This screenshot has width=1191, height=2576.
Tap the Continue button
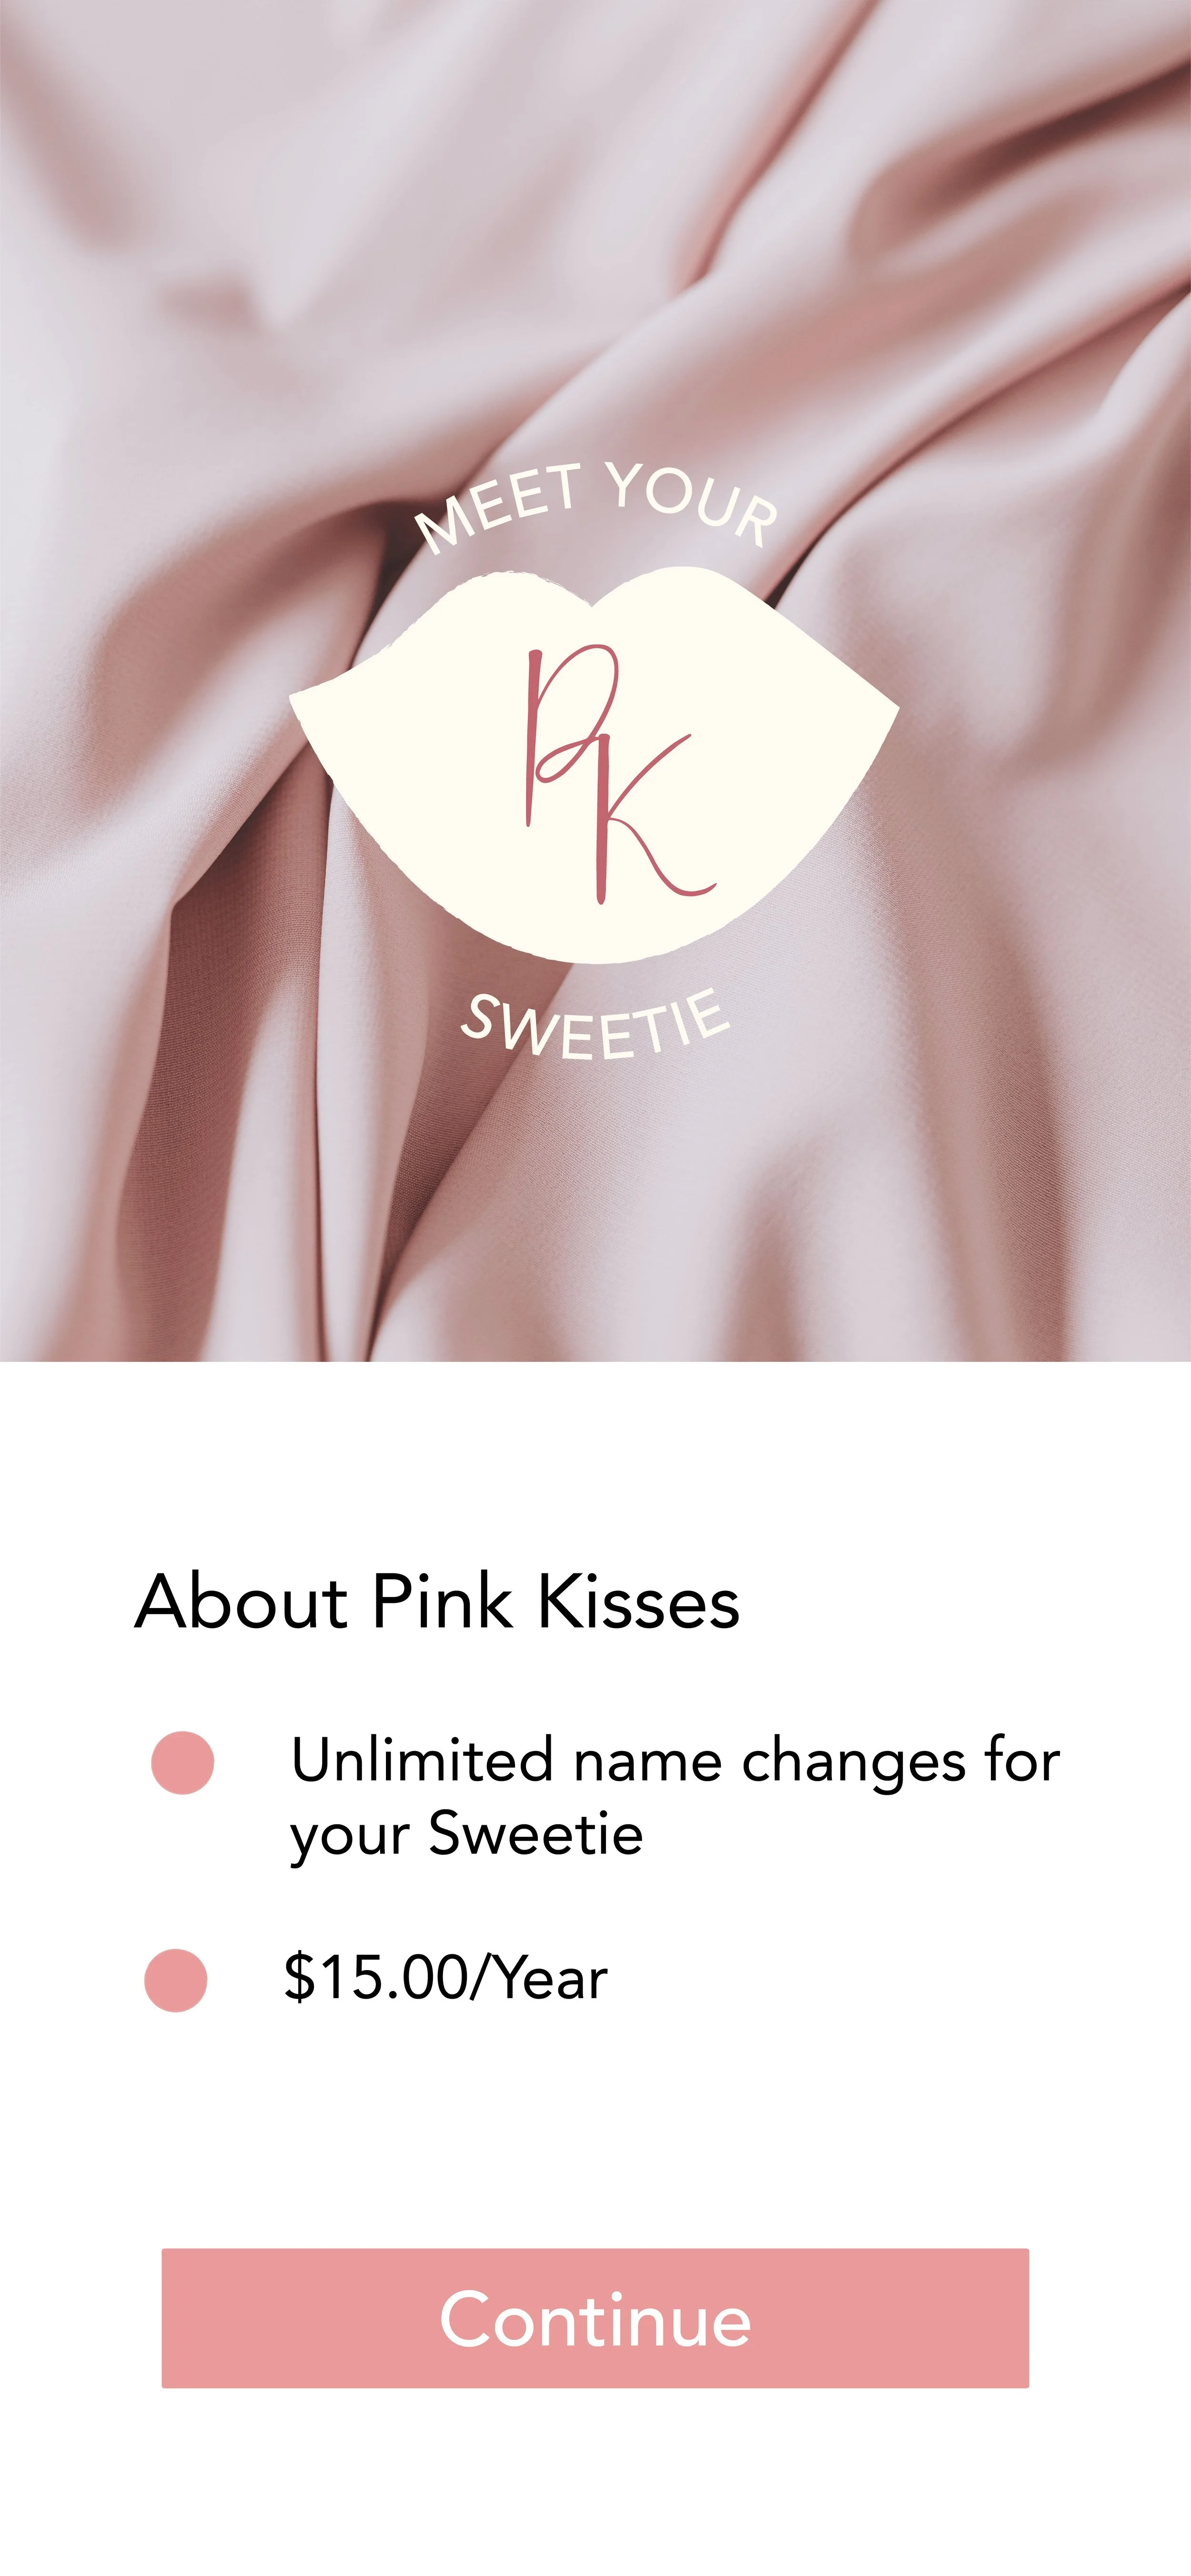[595, 2318]
